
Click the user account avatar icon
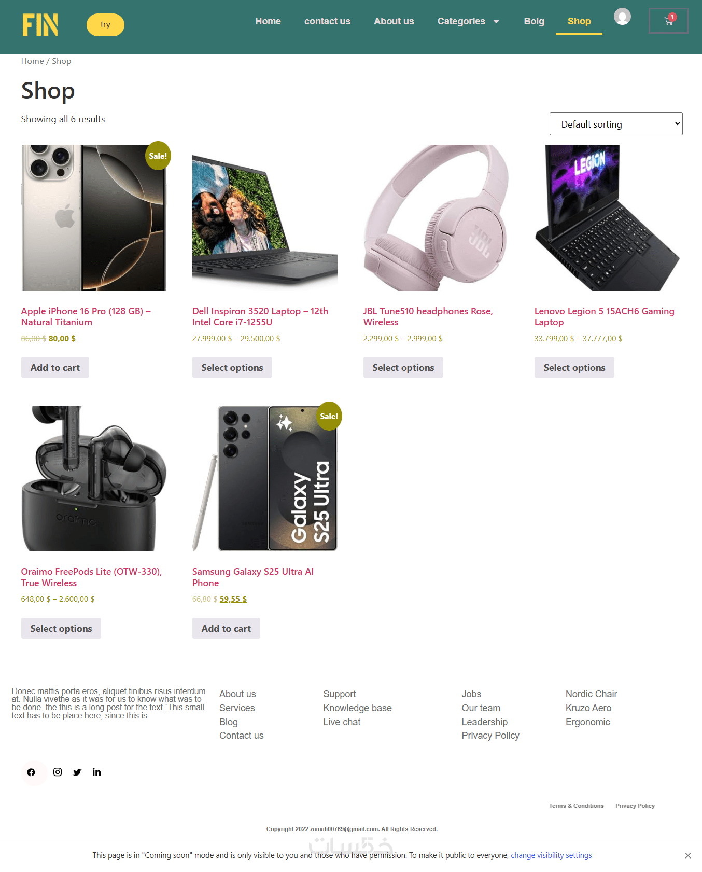622,17
